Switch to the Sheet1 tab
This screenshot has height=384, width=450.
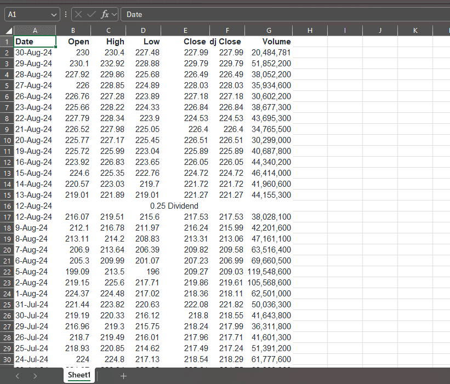point(79,375)
